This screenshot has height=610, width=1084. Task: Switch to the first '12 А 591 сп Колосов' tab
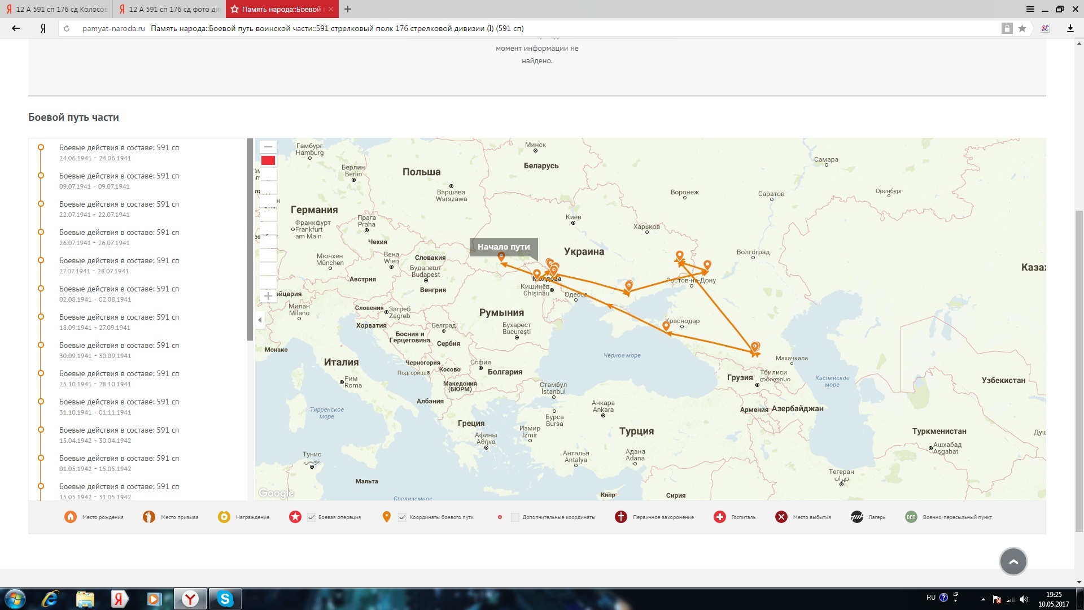pos(56,9)
